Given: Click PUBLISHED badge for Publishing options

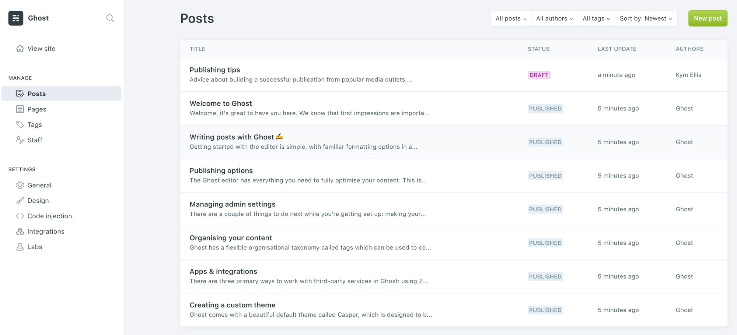Looking at the screenshot, I should 545,176.
